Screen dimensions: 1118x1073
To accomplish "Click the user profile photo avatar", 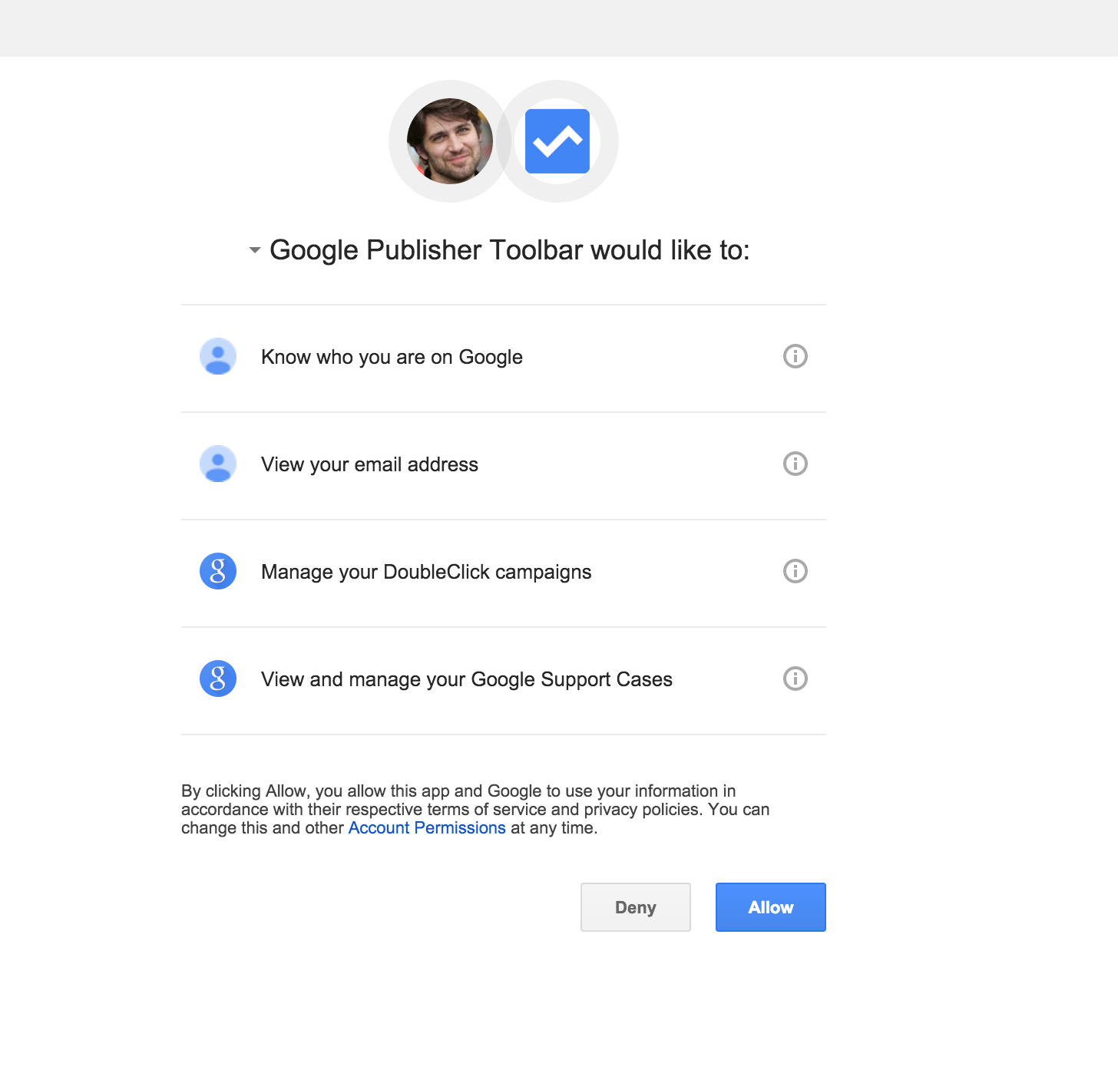I will (x=450, y=141).
